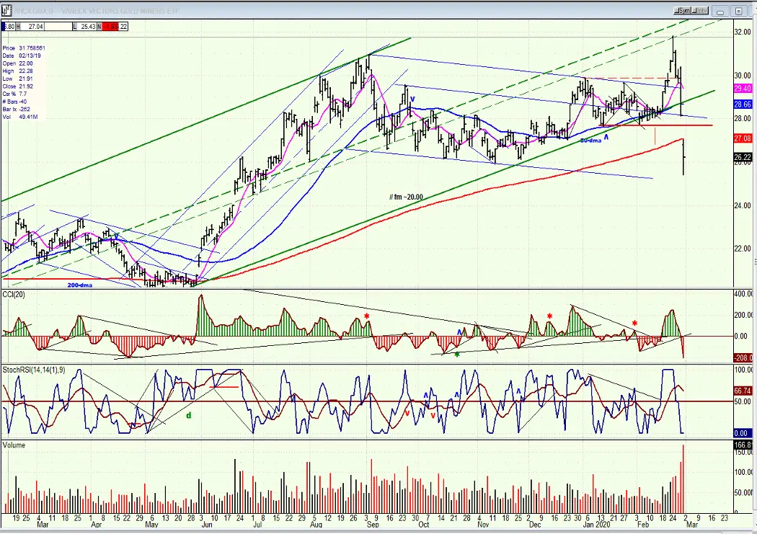The image size is (757, 534).
Task: Click the red star marker above CCI in February
Action: 635,323
